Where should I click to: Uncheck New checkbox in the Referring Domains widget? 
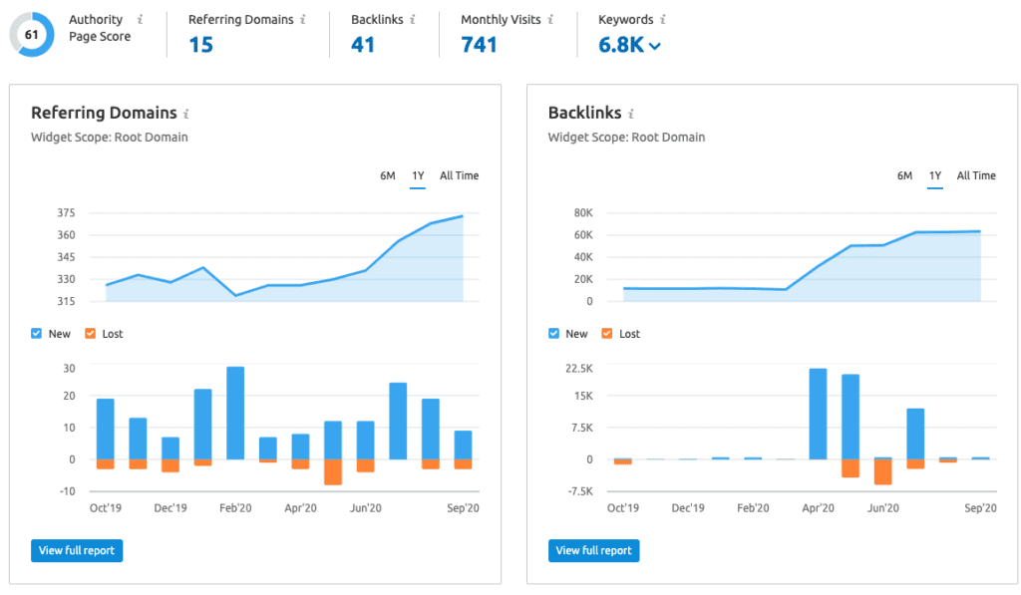pyautogui.click(x=37, y=333)
